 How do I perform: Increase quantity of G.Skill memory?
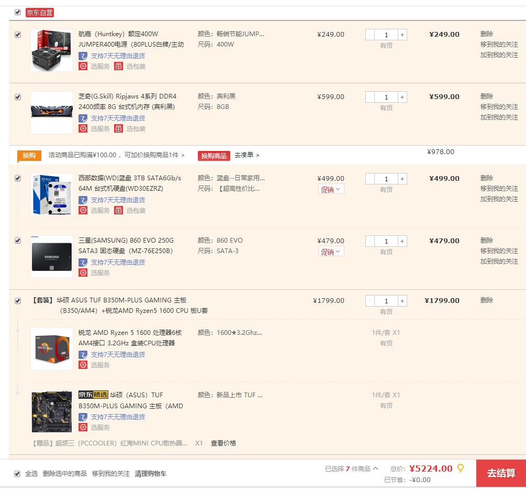(x=402, y=97)
